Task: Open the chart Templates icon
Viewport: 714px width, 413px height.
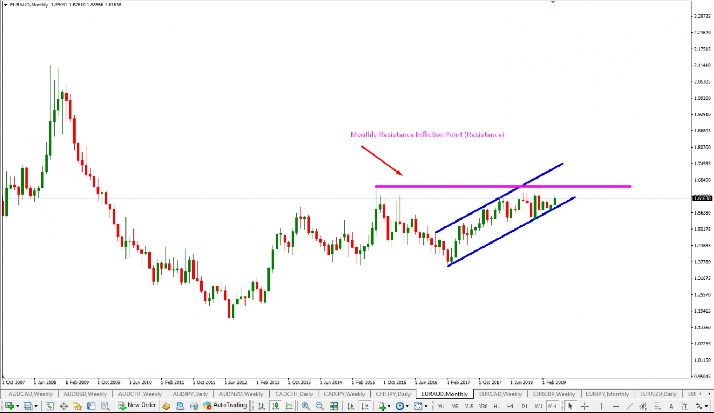Action: [x=418, y=406]
